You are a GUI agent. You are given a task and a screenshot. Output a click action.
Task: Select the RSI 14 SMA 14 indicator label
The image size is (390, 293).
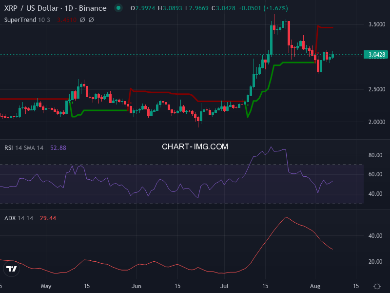point(24,148)
